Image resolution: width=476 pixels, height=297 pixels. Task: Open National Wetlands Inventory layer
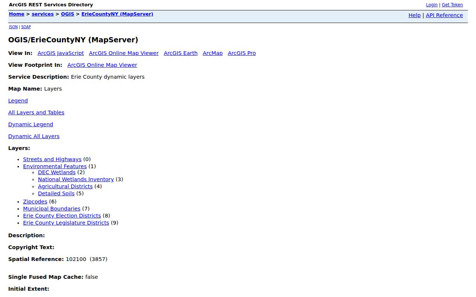coord(76,179)
